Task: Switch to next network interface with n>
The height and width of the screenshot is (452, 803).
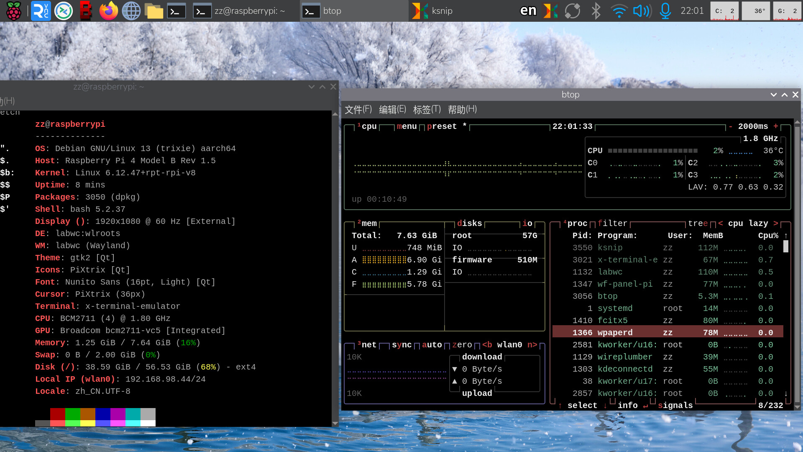Action: (x=532, y=345)
